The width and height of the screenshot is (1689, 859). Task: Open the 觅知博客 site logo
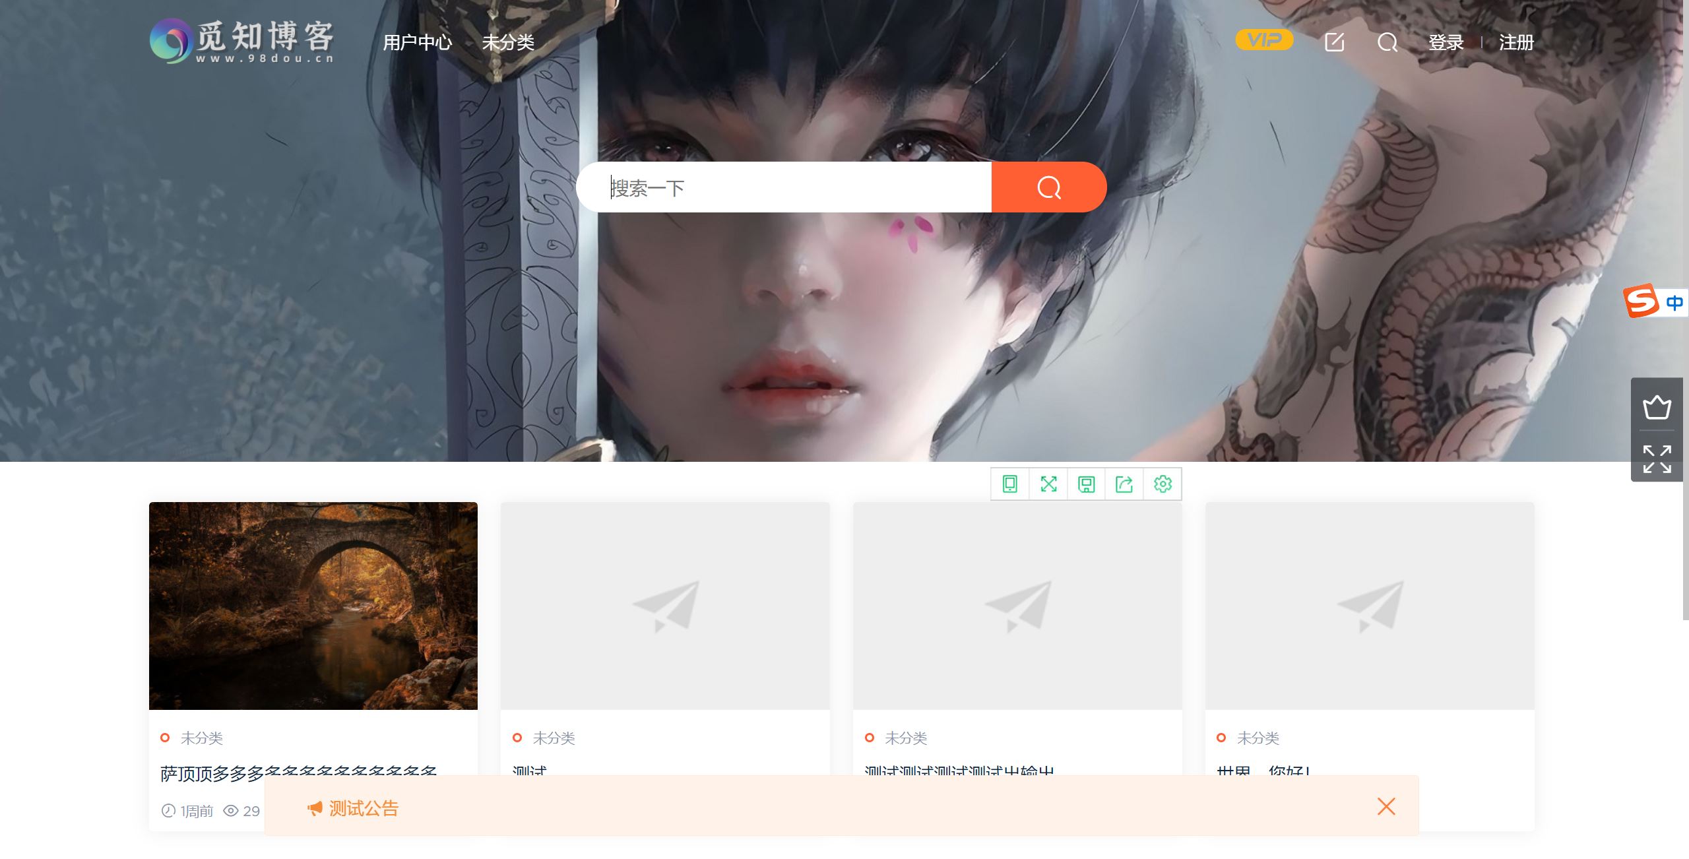(241, 41)
